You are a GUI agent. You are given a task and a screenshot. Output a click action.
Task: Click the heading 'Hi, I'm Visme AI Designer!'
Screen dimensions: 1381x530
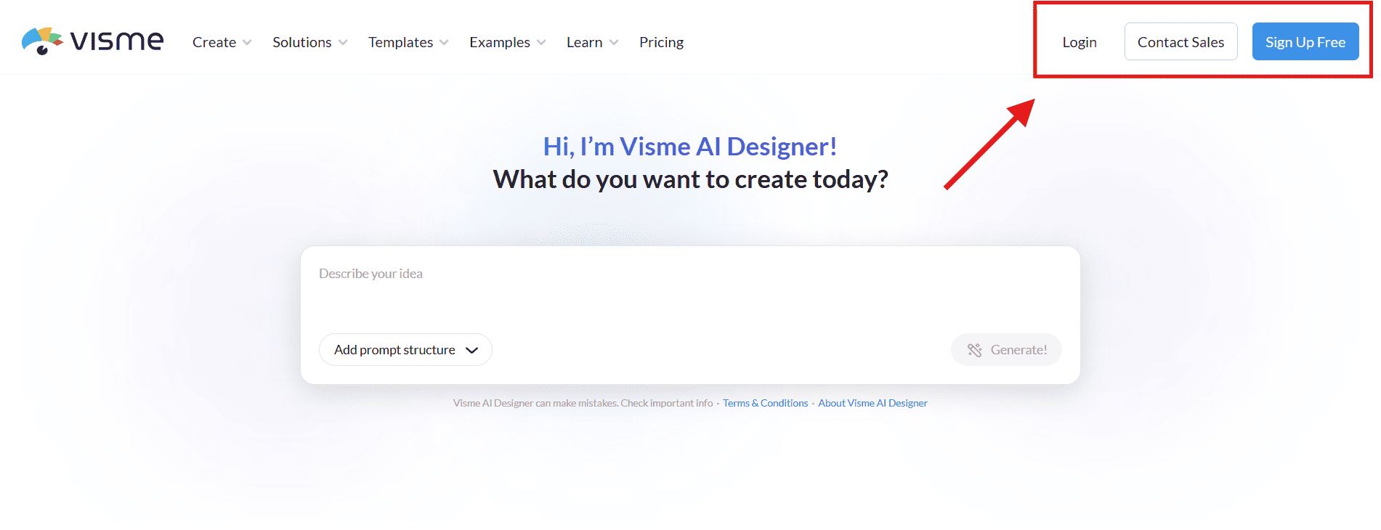tap(690, 147)
